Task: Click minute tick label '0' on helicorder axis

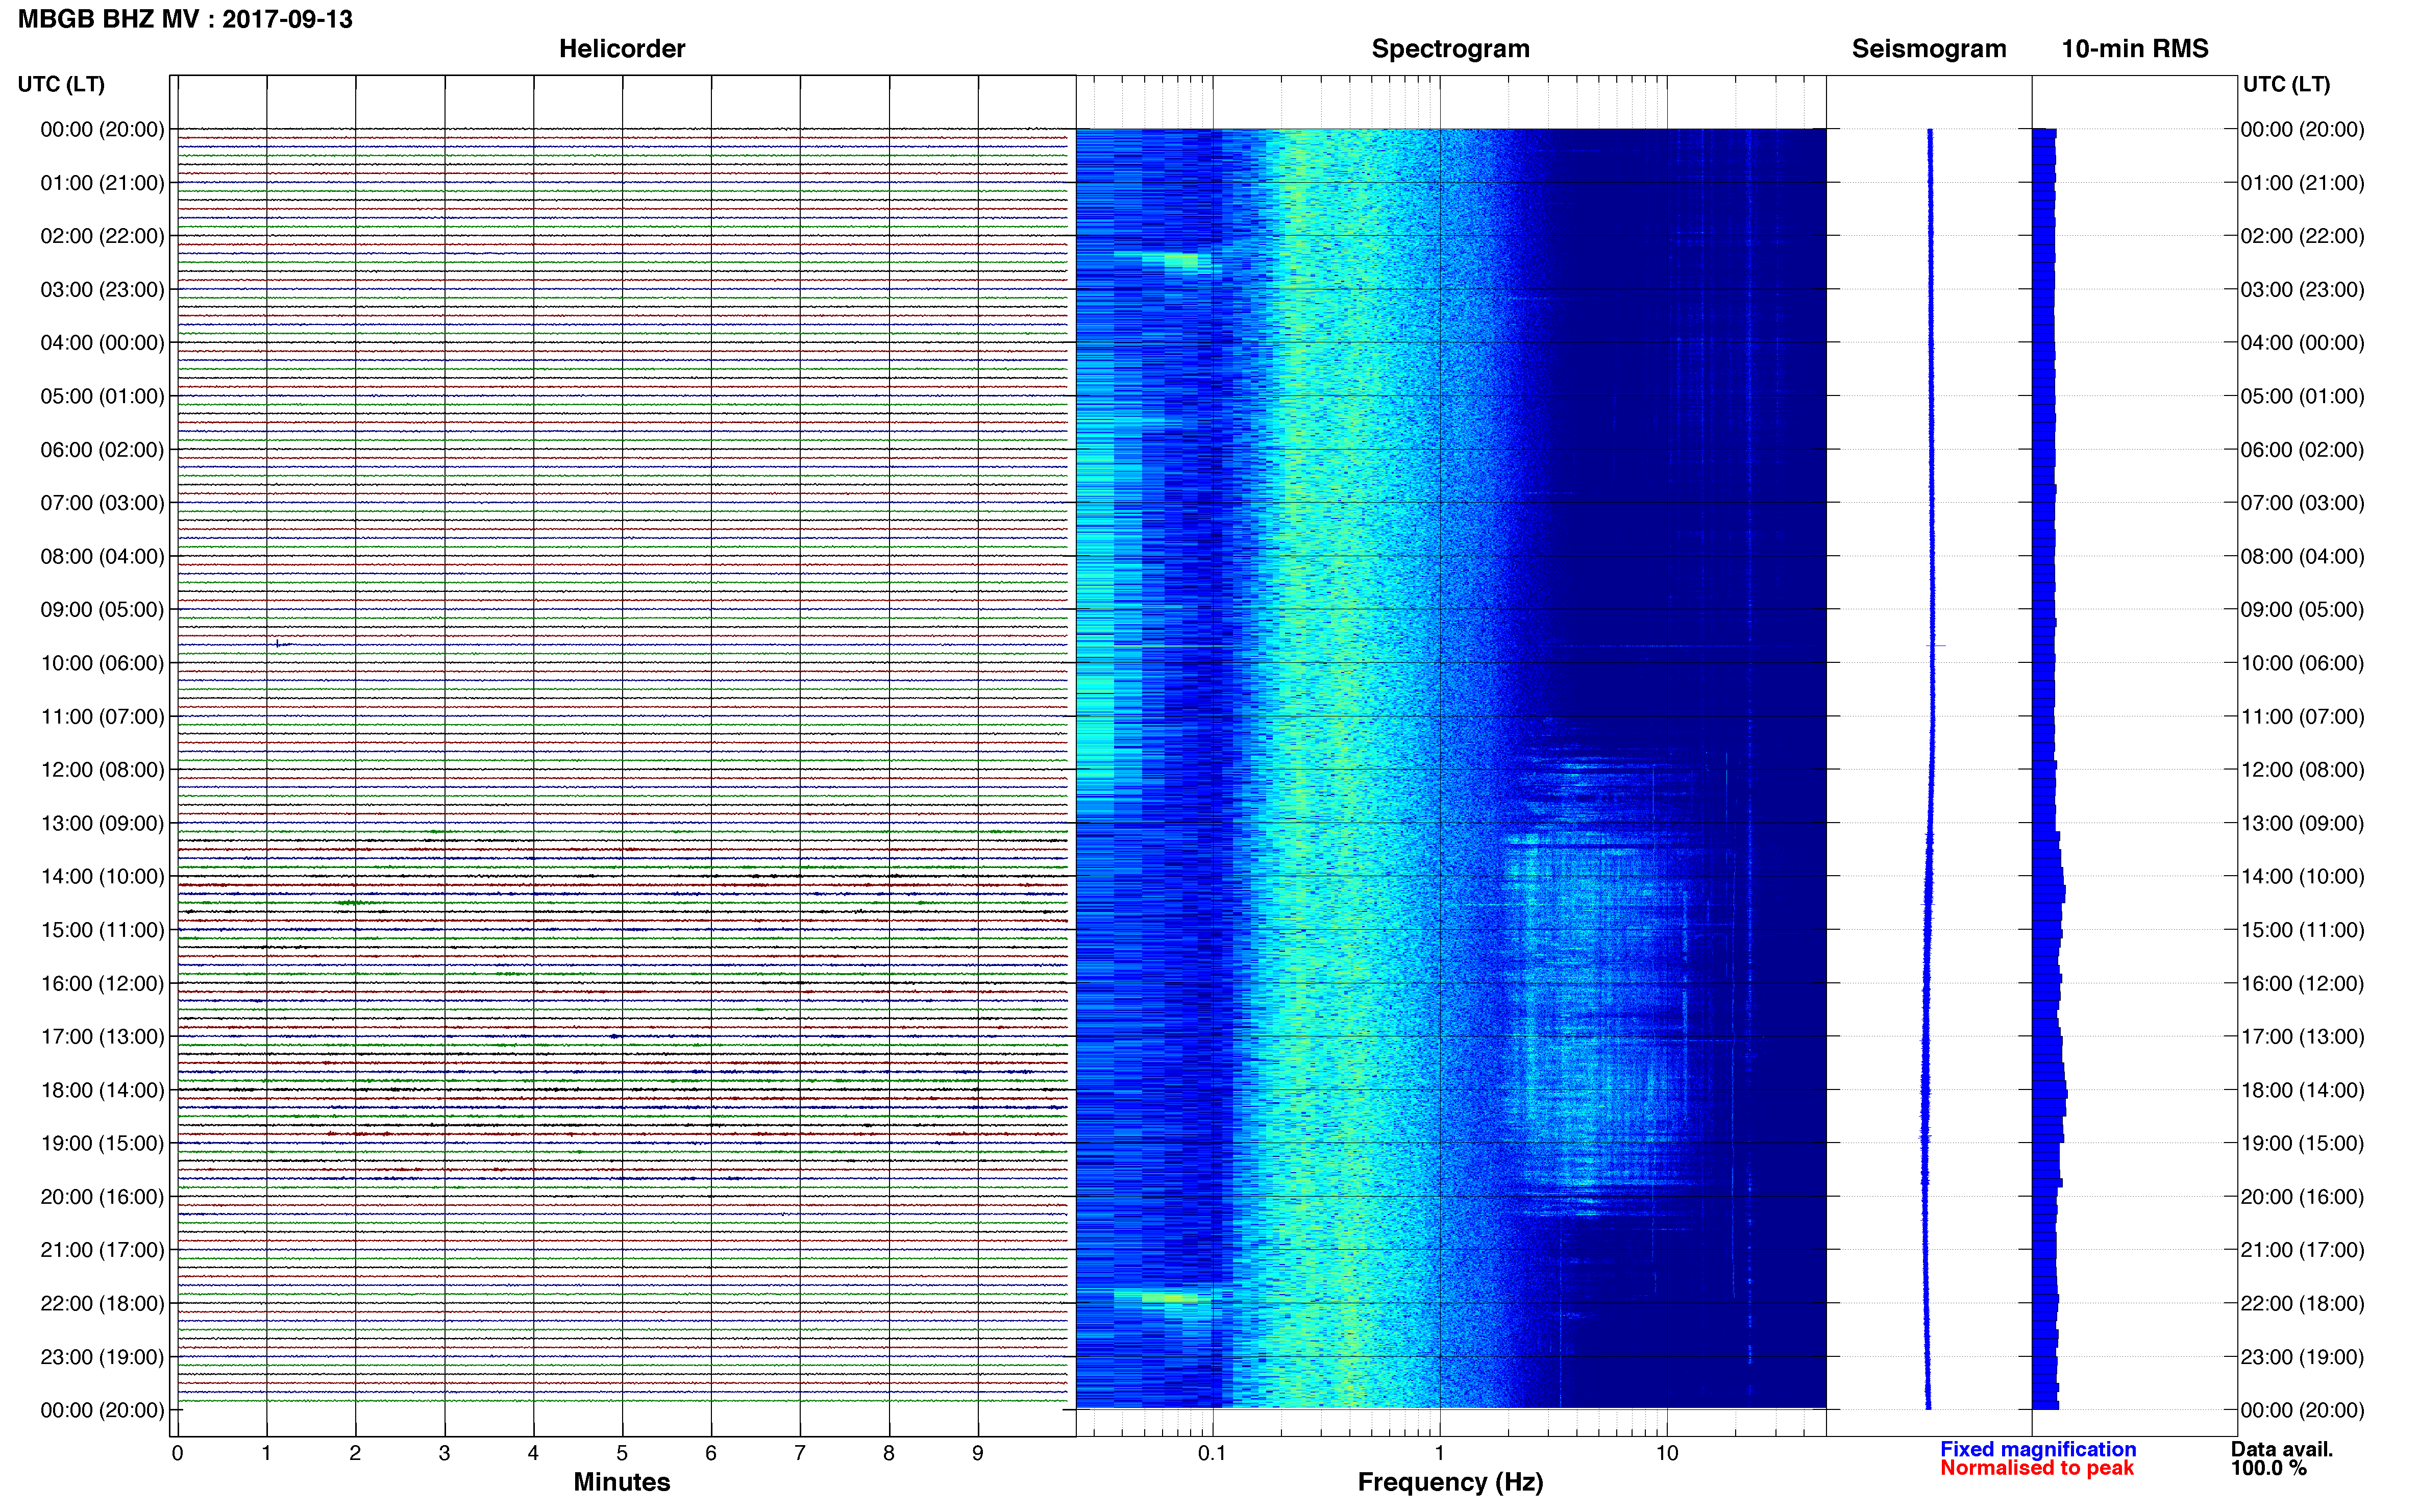Action: click(177, 1453)
